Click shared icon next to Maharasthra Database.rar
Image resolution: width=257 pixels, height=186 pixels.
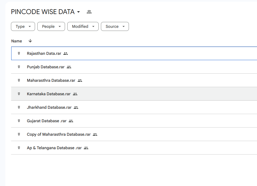point(80,80)
